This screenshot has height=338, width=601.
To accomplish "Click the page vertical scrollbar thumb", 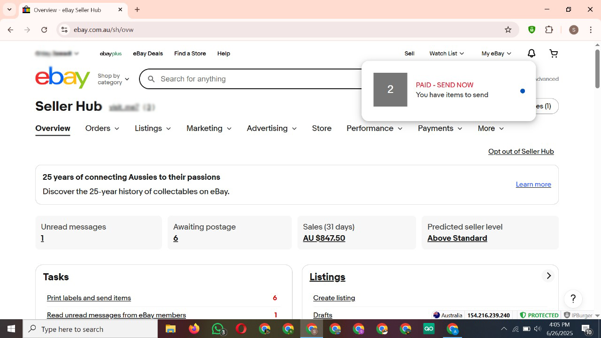I will [597, 69].
